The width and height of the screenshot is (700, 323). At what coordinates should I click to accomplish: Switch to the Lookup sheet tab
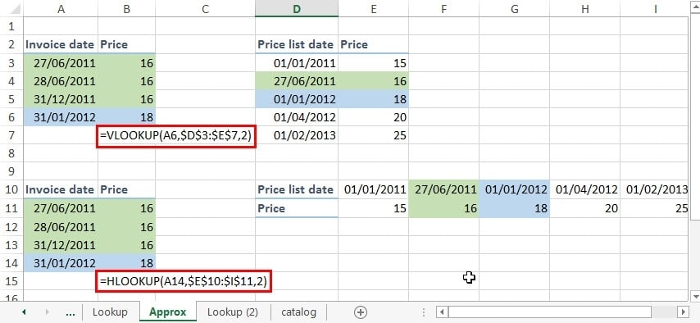pyautogui.click(x=110, y=312)
